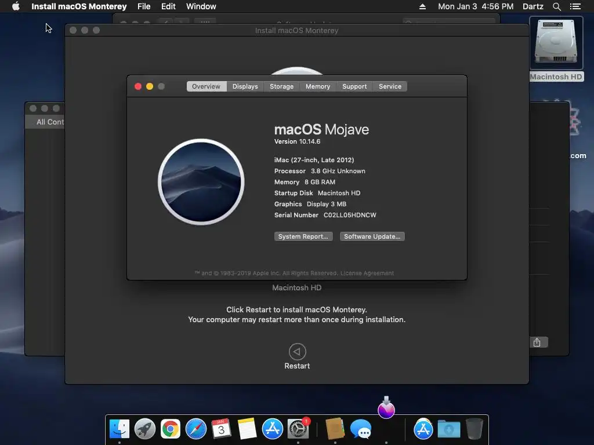
Task: Open the Window menu
Action: click(201, 6)
